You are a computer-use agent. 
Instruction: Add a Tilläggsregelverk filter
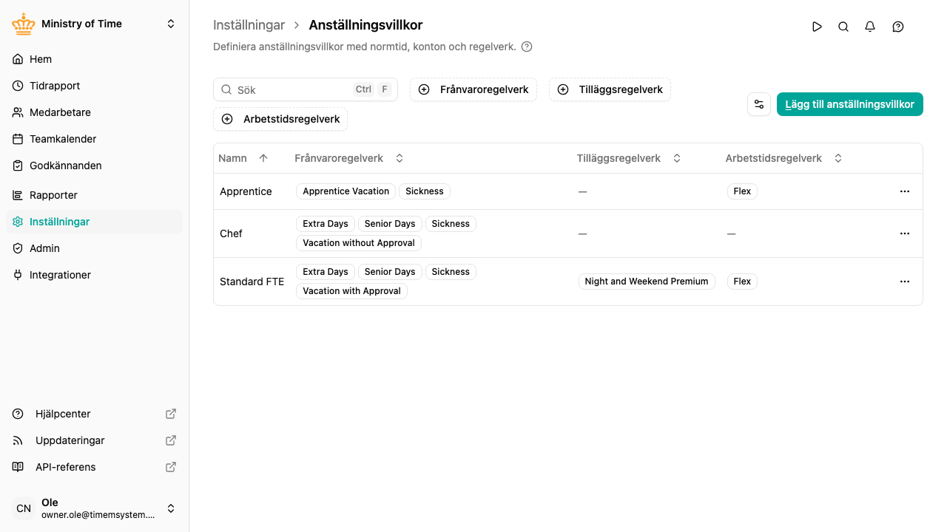tap(610, 89)
